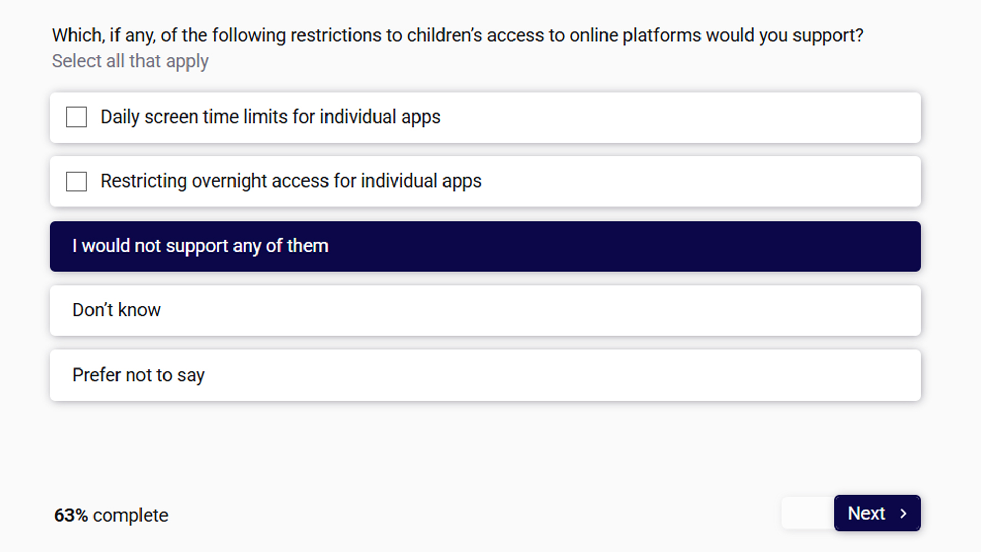981x552 pixels.
Task: Go to the next survey page
Action: tap(877, 513)
